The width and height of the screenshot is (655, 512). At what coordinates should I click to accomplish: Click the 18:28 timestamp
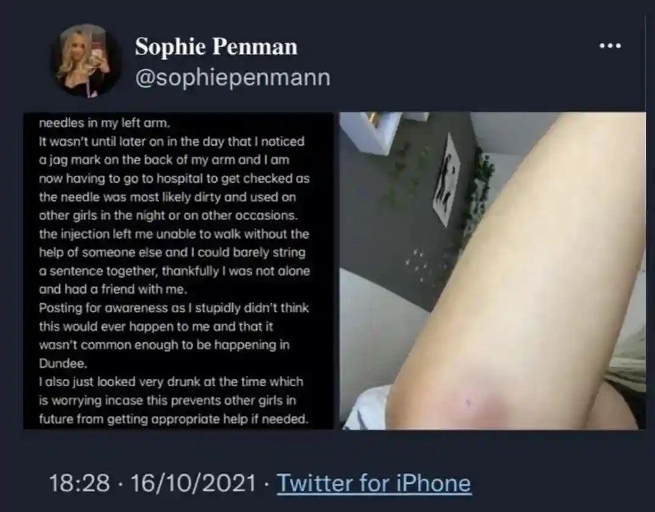[79, 483]
